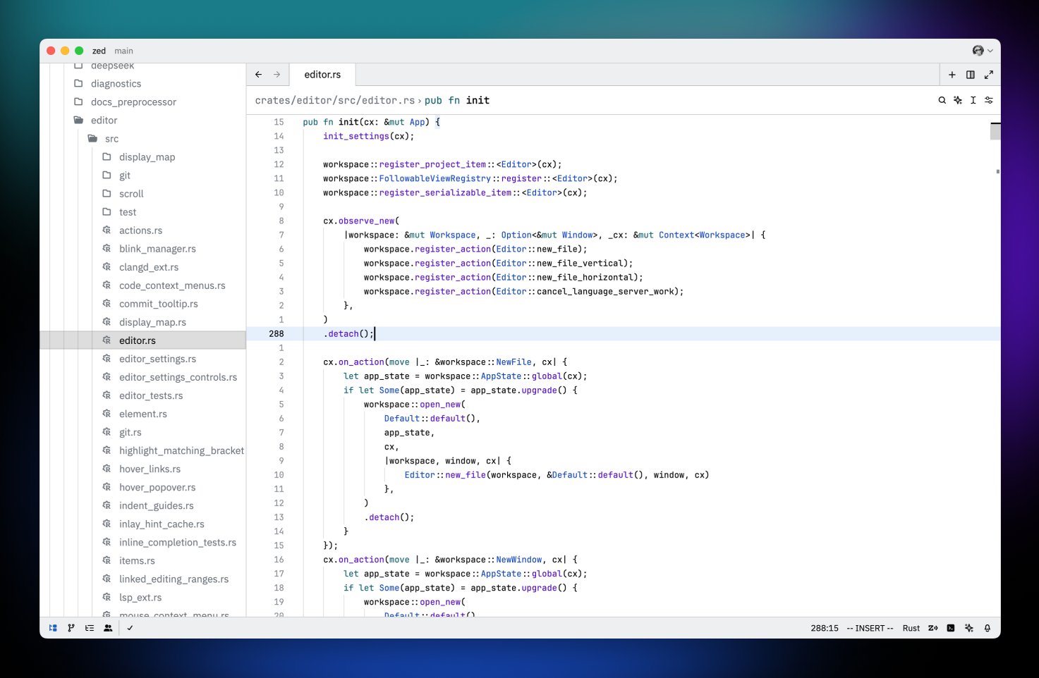Click the inline assist sparkle icon in toolbar
Viewport: 1039px width, 678px height.
pyautogui.click(x=958, y=100)
